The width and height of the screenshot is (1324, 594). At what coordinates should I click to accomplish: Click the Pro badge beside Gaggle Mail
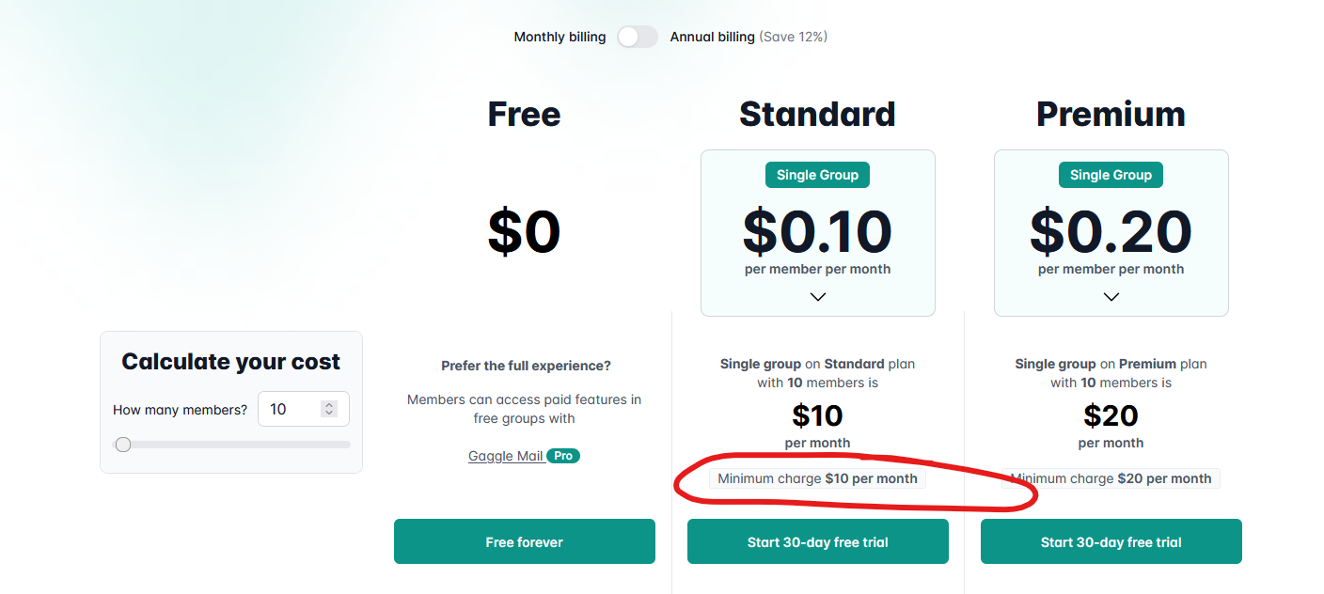[x=563, y=456]
